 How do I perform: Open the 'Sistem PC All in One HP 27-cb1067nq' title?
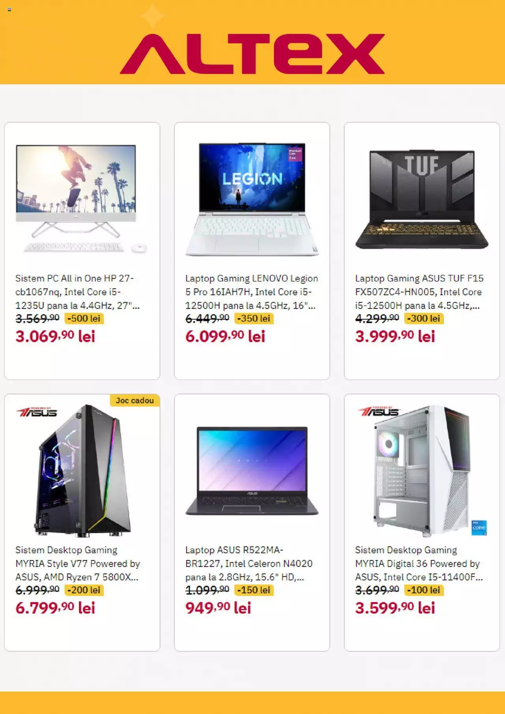tap(77, 292)
